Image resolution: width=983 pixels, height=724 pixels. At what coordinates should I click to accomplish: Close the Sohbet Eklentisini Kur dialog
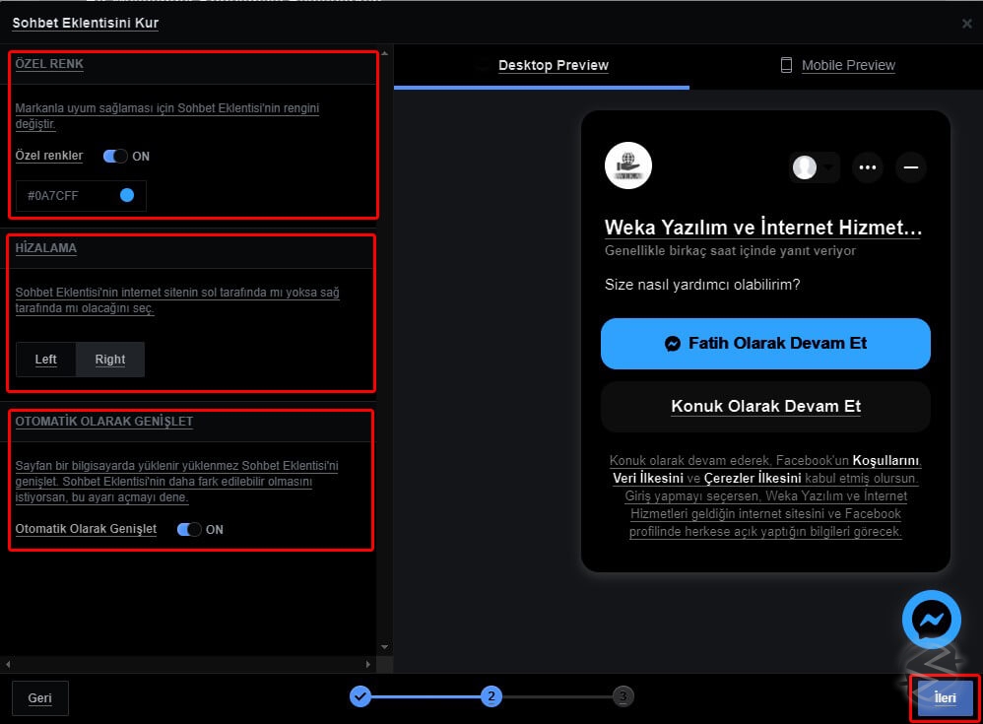(966, 23)
